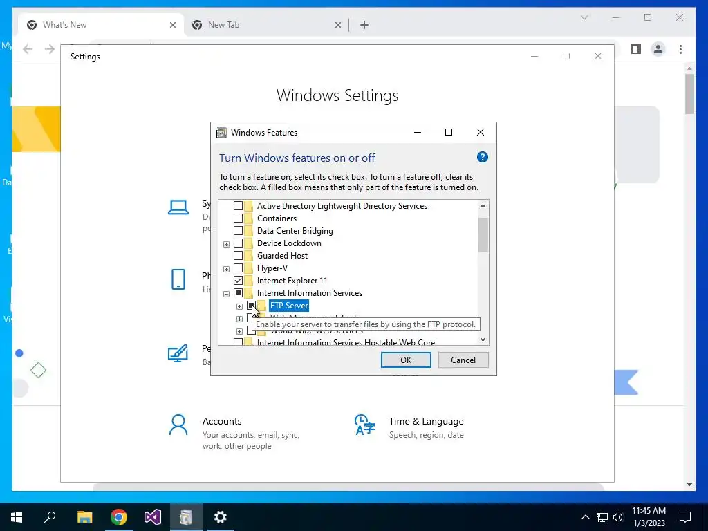Select the Internet Explorer 11 label

292,281
